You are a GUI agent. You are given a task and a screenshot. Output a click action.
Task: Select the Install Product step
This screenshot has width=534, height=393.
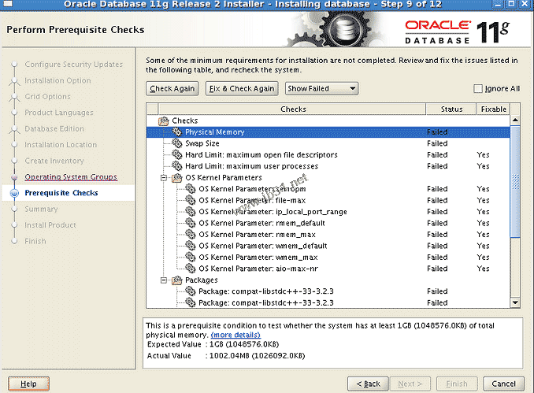pos(50,224)
